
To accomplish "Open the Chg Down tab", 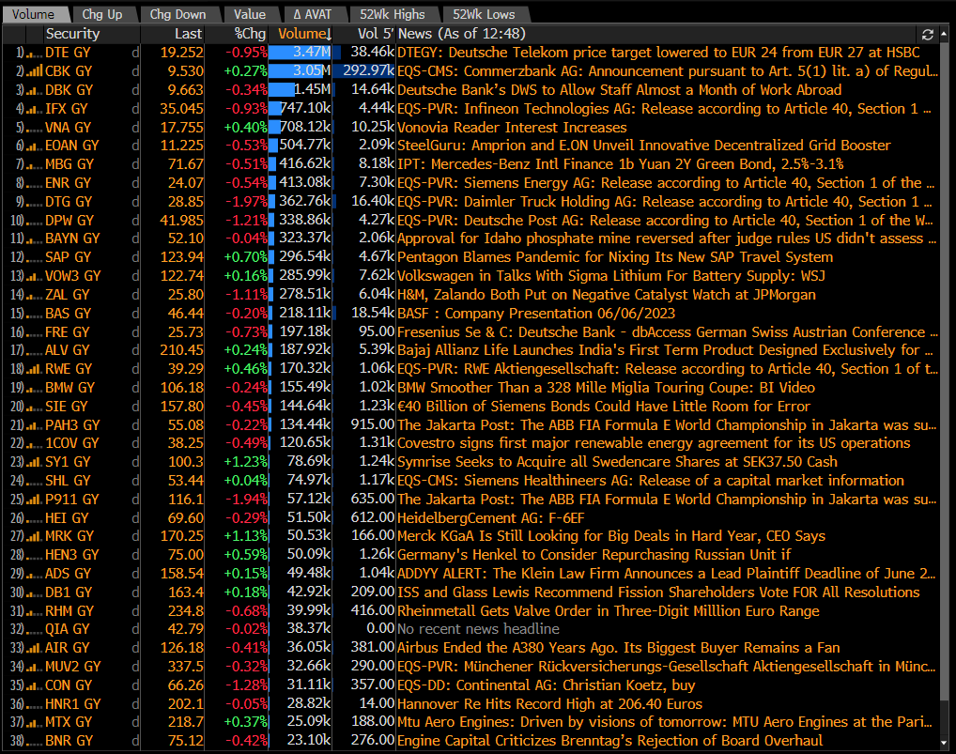I will (x=178, y=14).
